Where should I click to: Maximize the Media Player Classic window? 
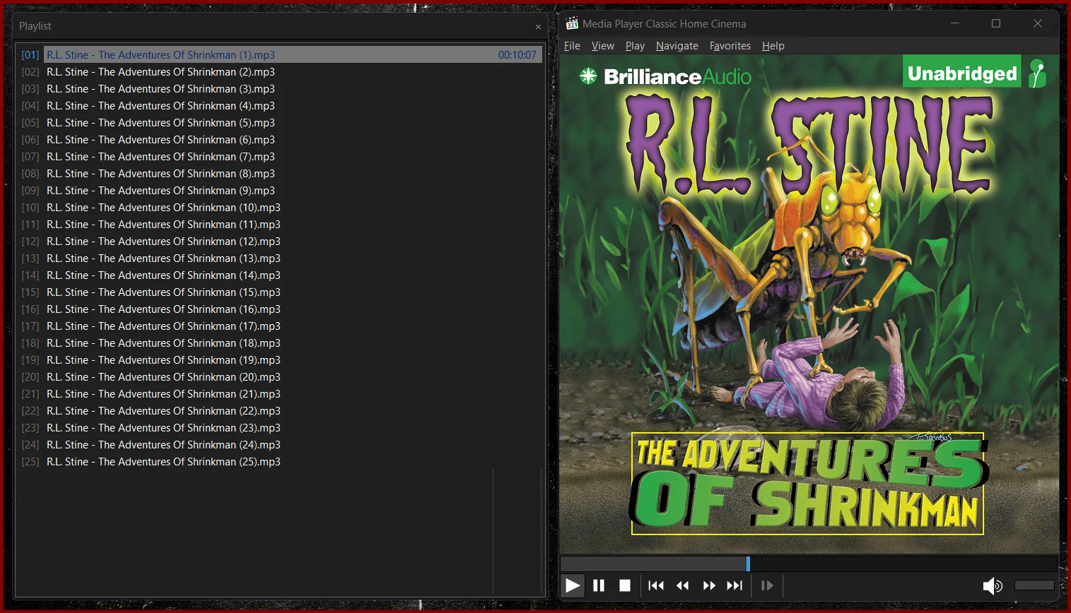(996, 23)
